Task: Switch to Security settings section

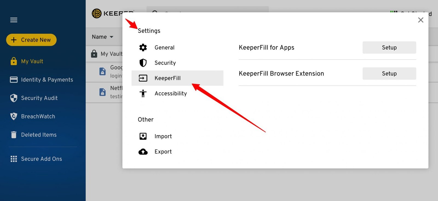Action: coord(165,63)
